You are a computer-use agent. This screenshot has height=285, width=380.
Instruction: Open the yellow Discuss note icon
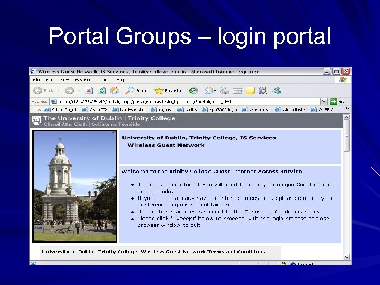tap(250, 91)
